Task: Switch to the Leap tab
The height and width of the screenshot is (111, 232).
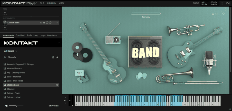Action: click(x=36, y=35)
